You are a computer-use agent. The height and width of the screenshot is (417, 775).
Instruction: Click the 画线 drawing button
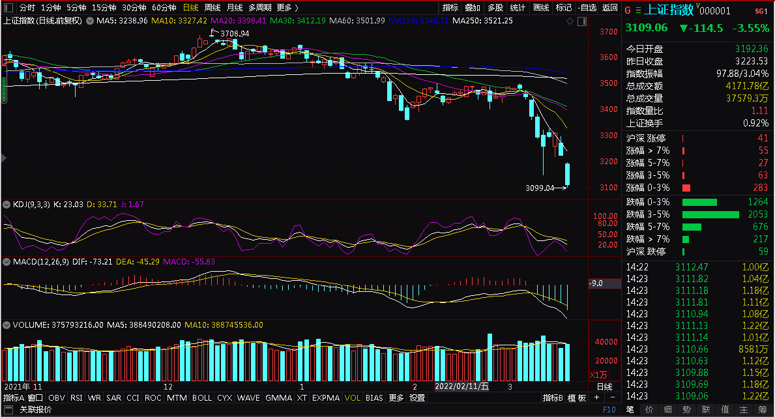541,7
